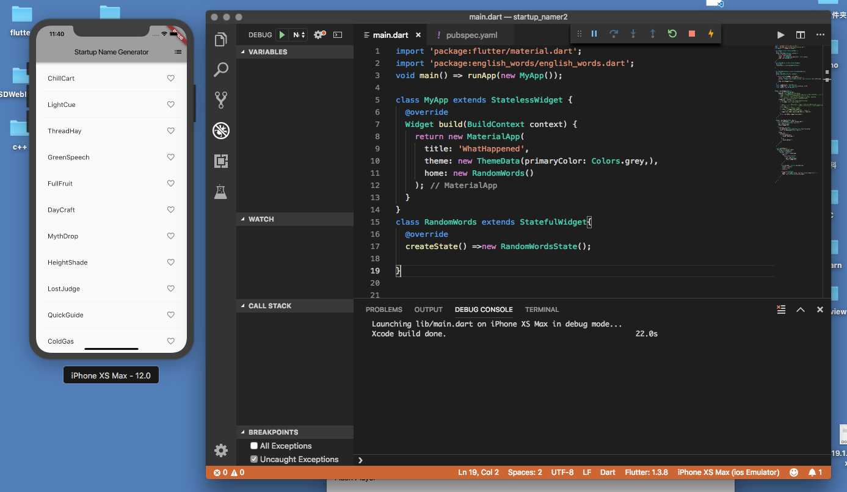Screen dimensions: 847x492
Task: Open the debug configuration dropdown
Action: pyautogui.click(x=299, y=35)
